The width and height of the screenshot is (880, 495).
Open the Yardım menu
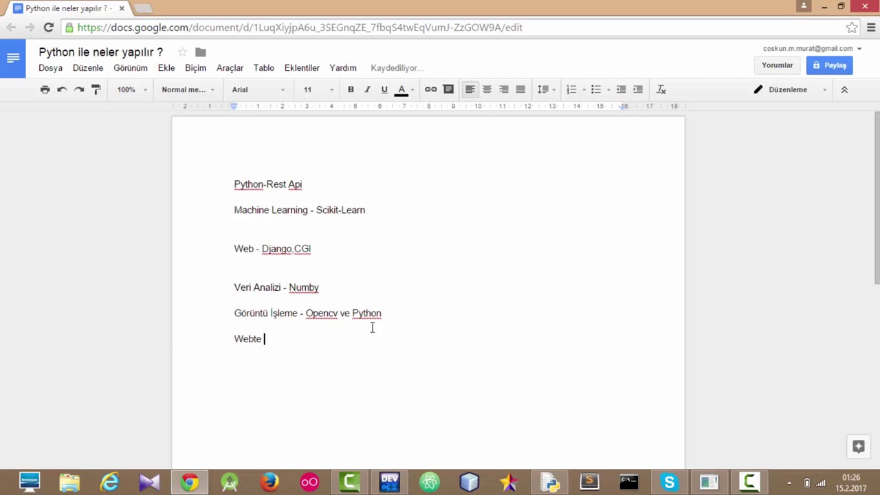(x=343, y=68)
